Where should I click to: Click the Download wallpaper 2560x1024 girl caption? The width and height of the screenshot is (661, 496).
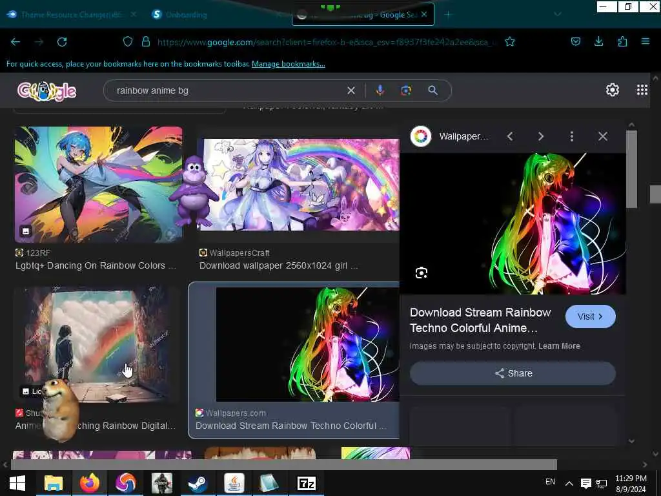click(279, 265)
